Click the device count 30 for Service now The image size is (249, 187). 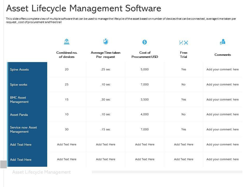tap(67, 129)
